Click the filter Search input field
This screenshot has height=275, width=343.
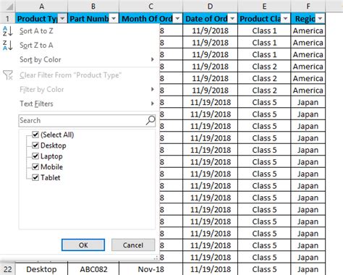coord(87,120)
